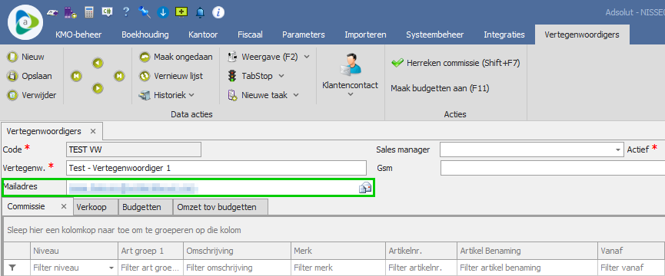665x276 pixels.
Task: Click the Filter omschrijving filter cell
Action: coord(237,268)
